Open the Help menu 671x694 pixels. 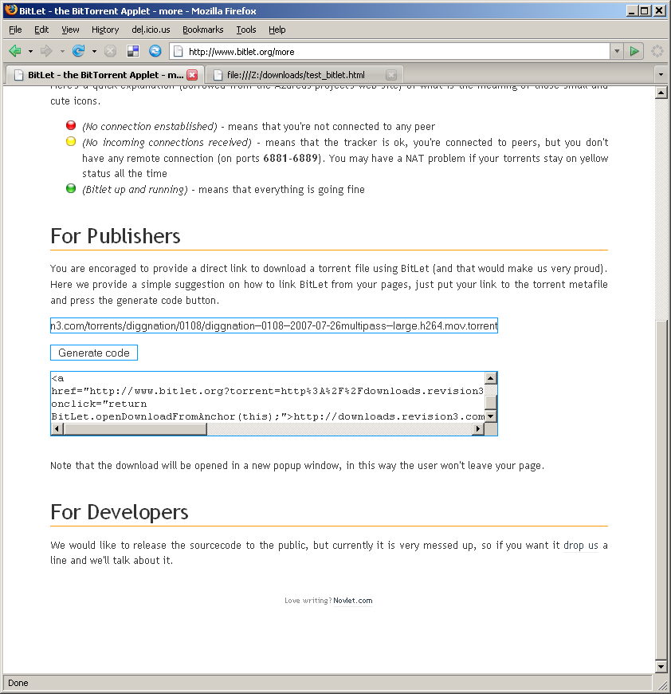277,30
